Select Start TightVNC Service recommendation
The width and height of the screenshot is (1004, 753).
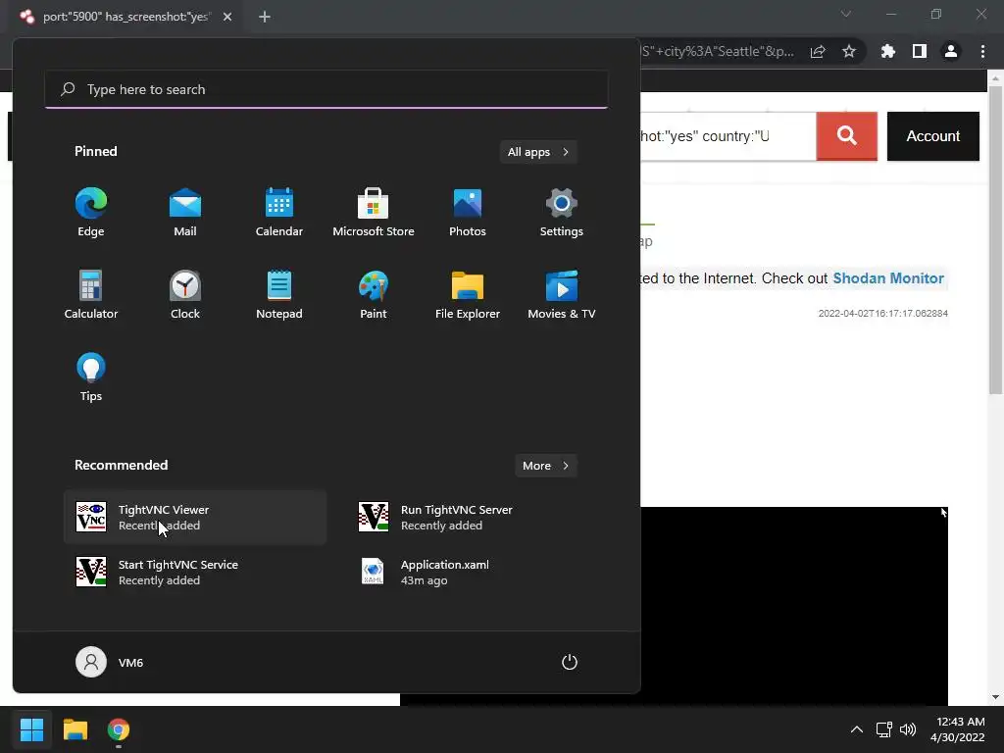(195, 572)
